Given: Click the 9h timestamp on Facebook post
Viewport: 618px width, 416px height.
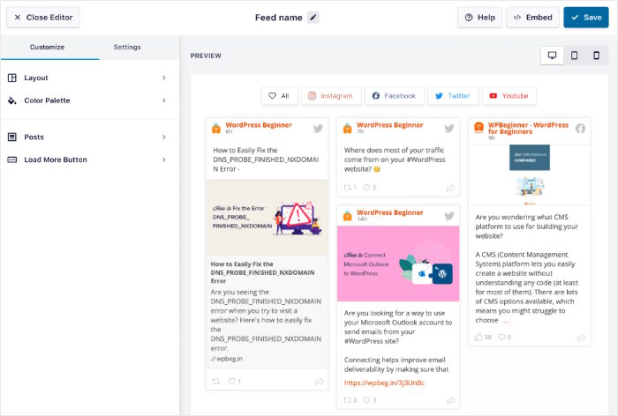Looking at the screenshot, I should pos(491,137).
